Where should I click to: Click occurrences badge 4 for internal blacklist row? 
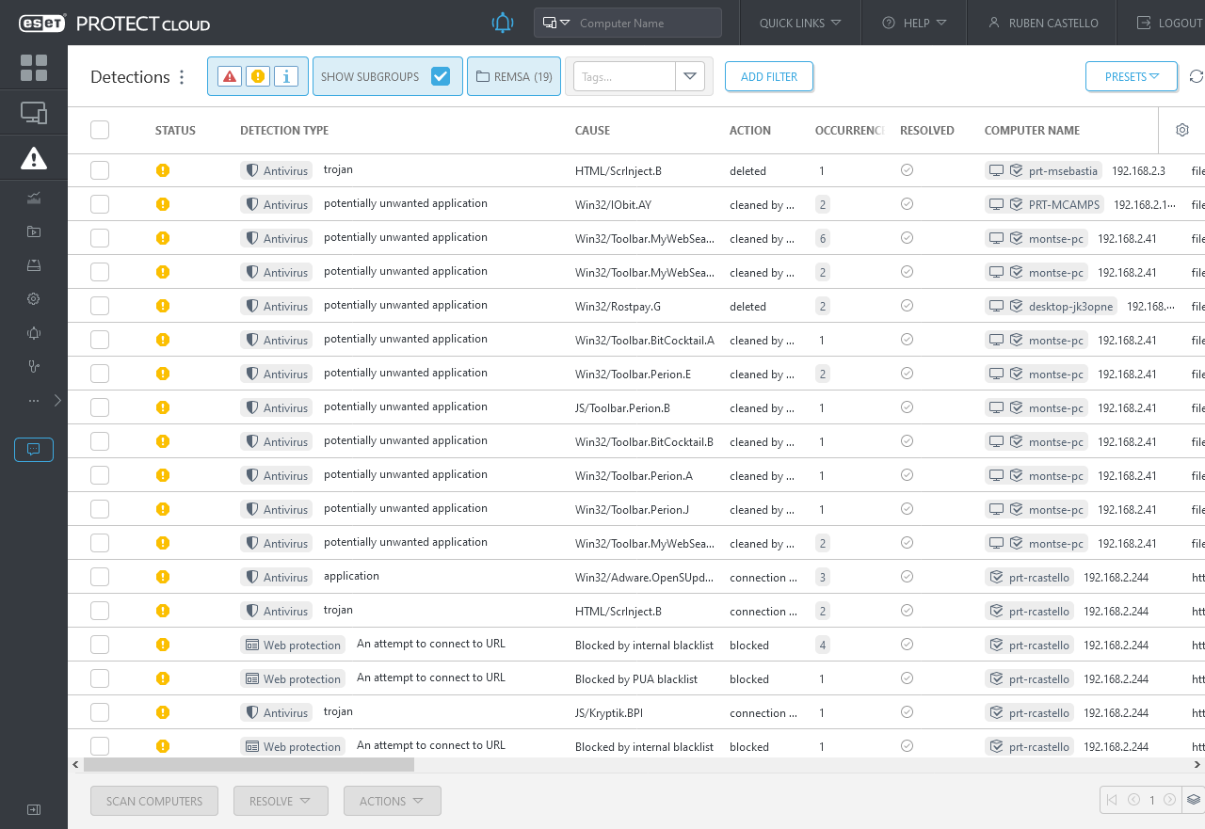pos(823,646)
